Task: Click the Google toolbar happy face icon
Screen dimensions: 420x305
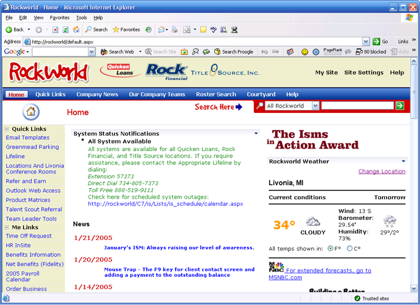Action: pos(304,52)
